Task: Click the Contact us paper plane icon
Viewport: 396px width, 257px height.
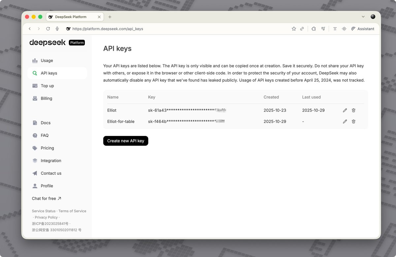Action: click(35, 173)
